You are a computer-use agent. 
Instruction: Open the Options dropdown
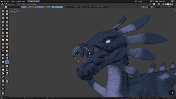(172, 7)
